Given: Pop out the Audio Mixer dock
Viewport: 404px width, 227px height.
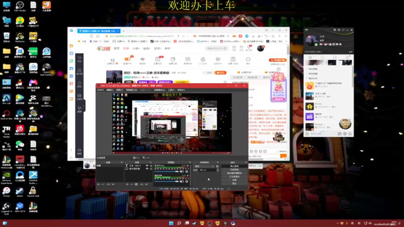Looking at the screenshot, I should click(x=190, y=162).
